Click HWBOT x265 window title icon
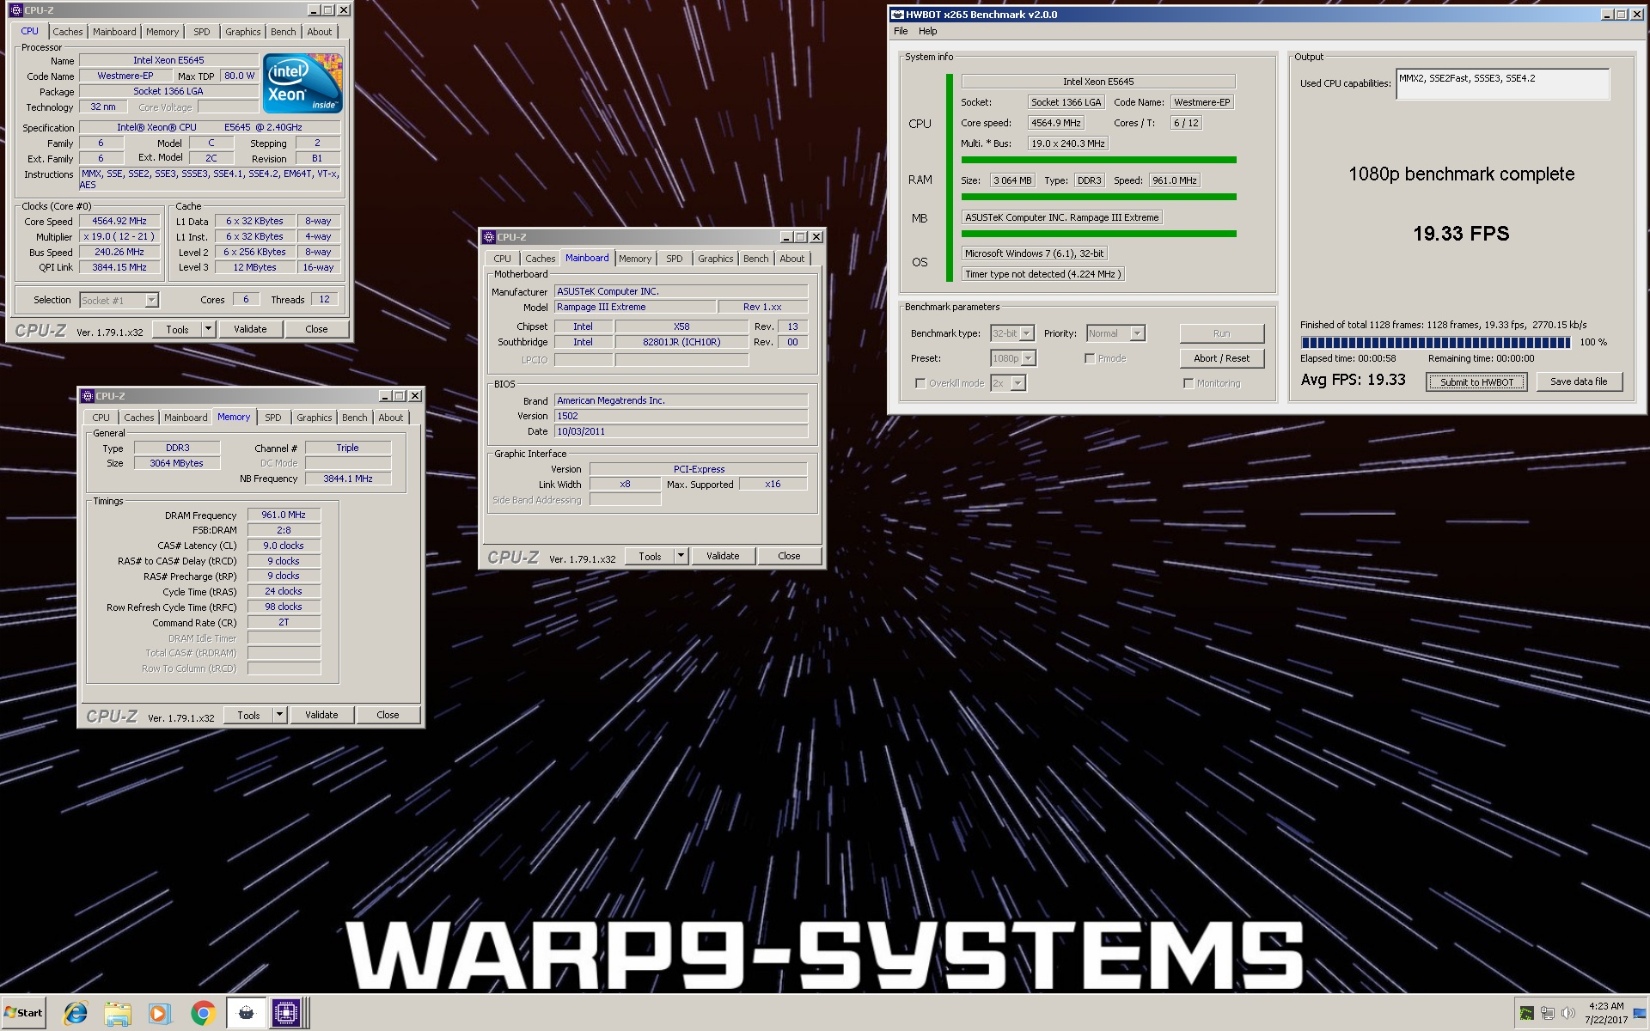The width and height of the screenshot is (1650, 1031). [x=897, y=14]
